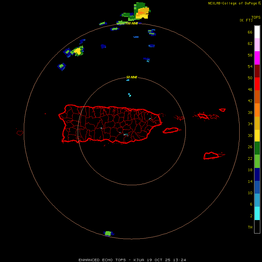Click the yellow 30 swatch
Screen dimensions: 262x262
pyautogui.click(x=257, y=136)
